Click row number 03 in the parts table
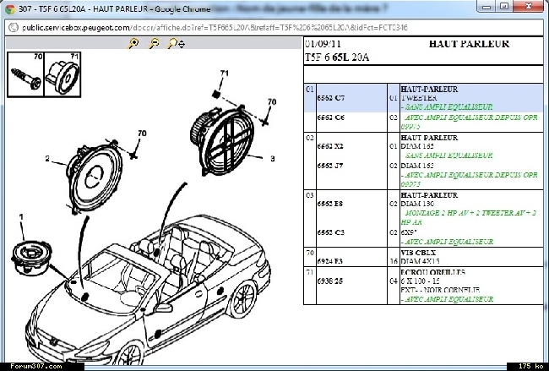This screenshot has width=549, height=371. (310, 195)
